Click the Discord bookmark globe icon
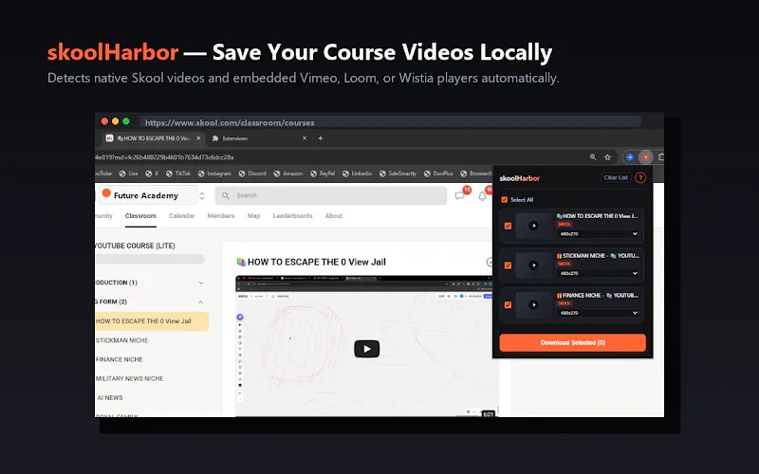 pos(242,173)
